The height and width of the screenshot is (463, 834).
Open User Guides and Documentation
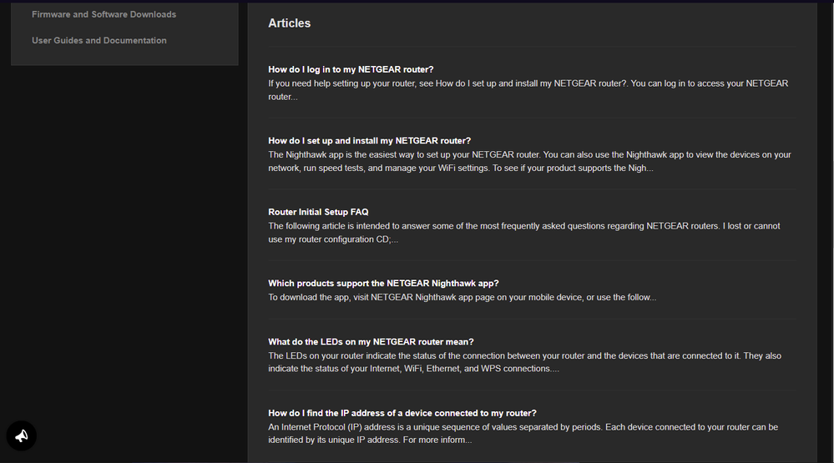pos(99,40)
